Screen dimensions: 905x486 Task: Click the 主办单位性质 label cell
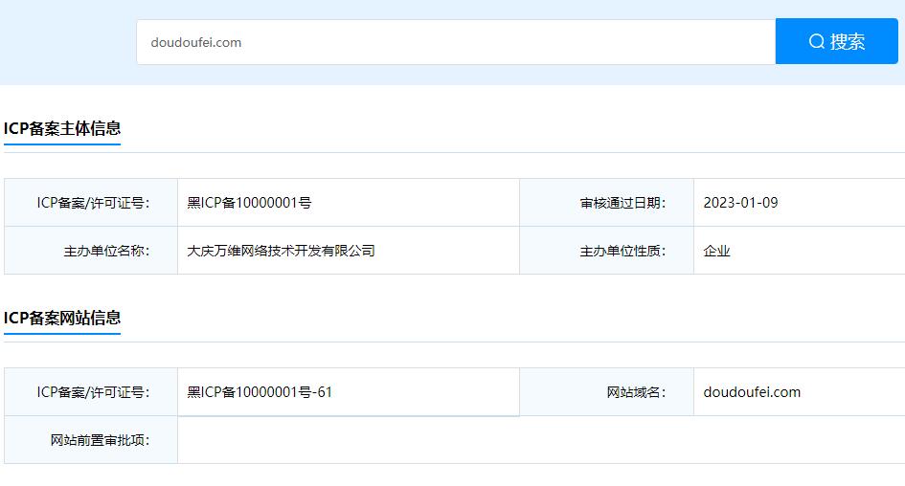(606, 251)
